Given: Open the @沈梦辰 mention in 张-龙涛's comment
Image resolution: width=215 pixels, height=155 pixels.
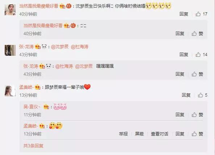Looking at the screenshot, I should point(60,47).
